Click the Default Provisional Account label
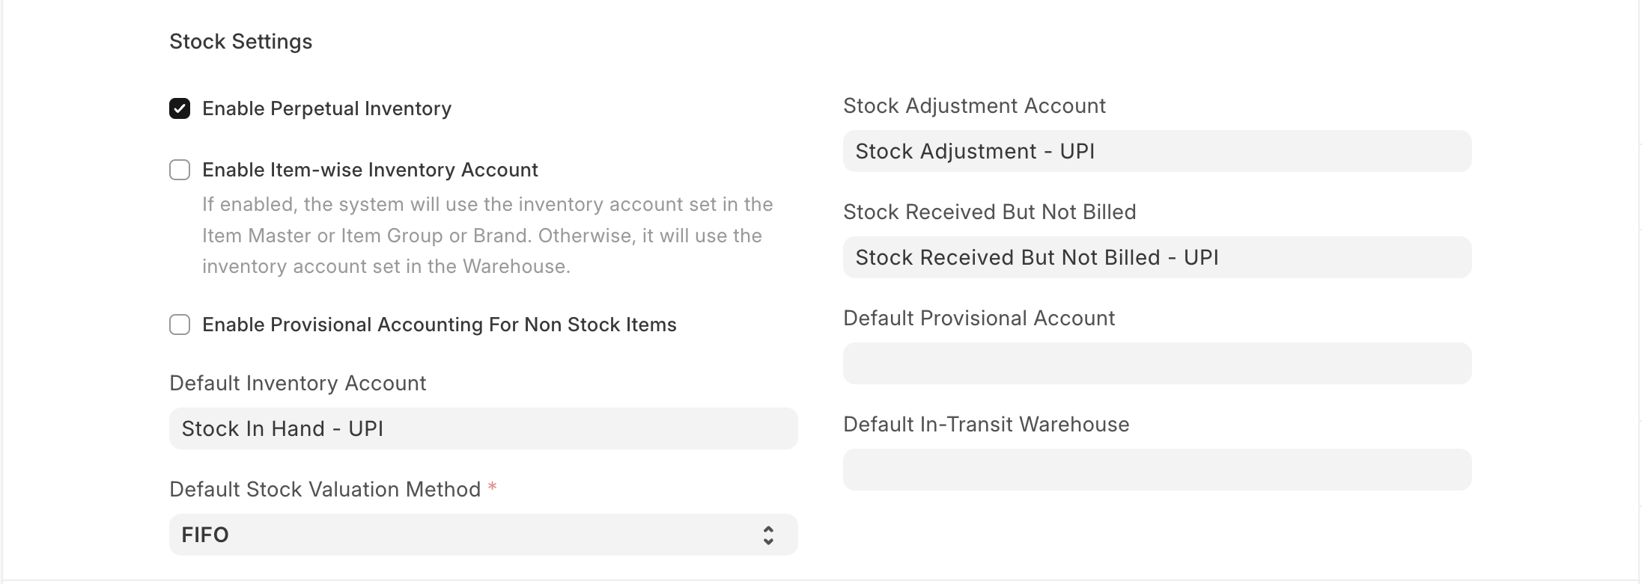1642x584 pixels. pyautogui.click(x=979, y=318)
